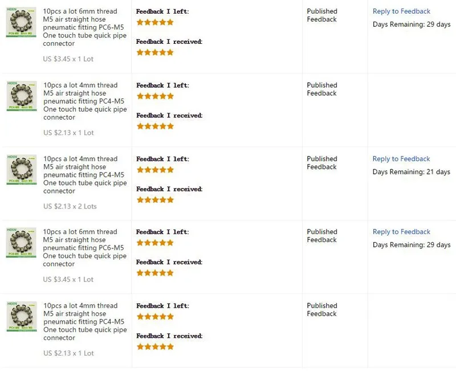Image resolution: width=456 pixels, height=380 pixels.
Task: Click Reply to Feedback with 21 days remaining
Action: [x=401, y=159]
